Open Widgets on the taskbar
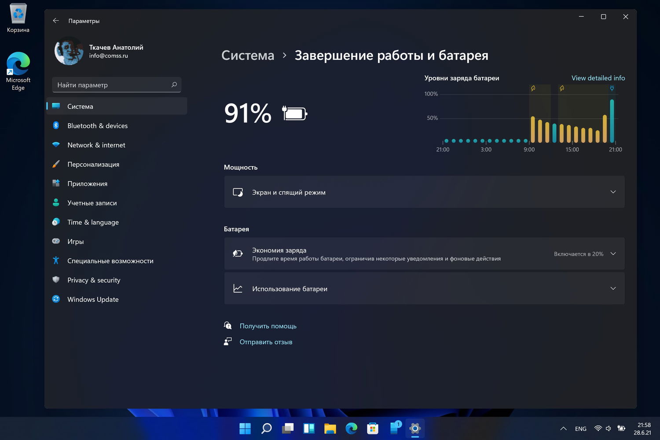Image resolution: width=660 pixels, height=440 pixels. coord(309,428)
